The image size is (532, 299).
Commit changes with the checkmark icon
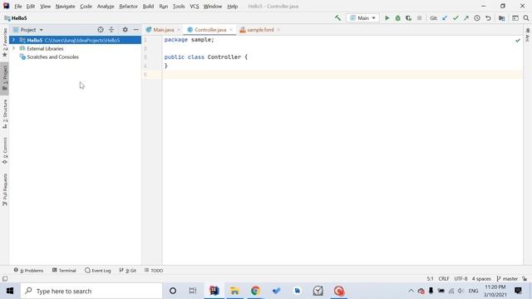click(456, 18)
